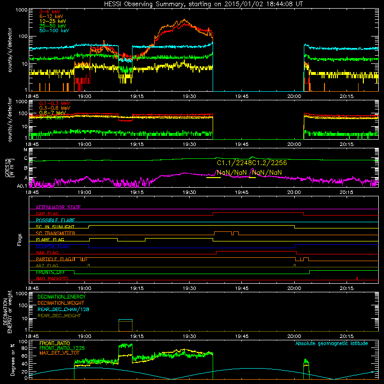Click the SAA_FLAG label

[47, 252]
